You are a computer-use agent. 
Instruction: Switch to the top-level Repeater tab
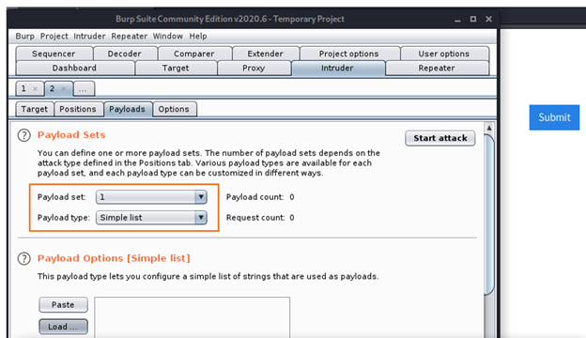point(437,68)
